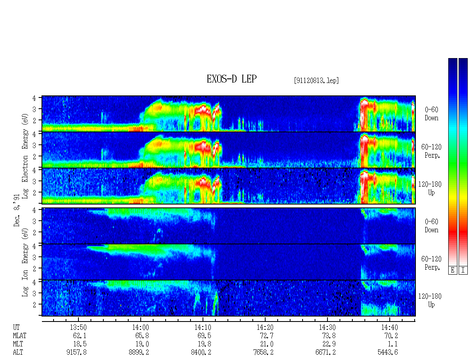Click the ALT value 5443.6
This screenshot has width=469, height=363.
pyautogui.click(x=388, y=353)
